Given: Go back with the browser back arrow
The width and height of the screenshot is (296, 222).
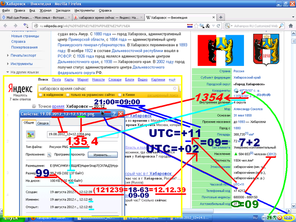Looking at the screenshot, I should point(5,26).
